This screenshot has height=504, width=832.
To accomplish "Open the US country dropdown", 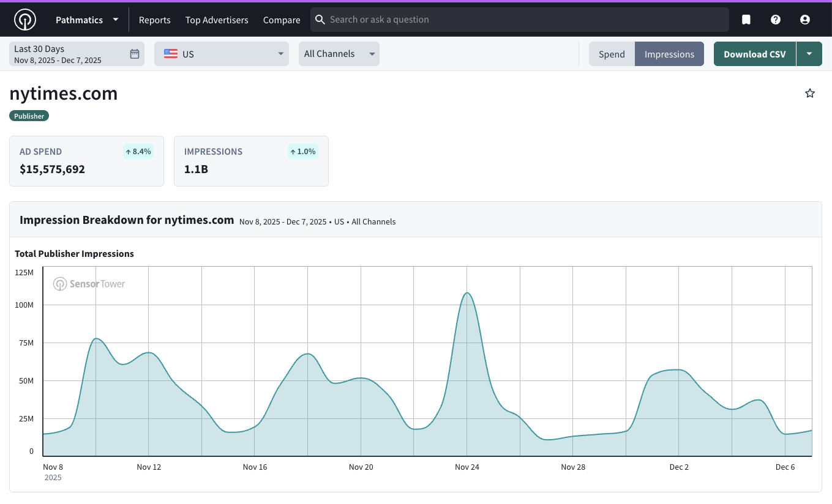I will [x=222, y=54].
